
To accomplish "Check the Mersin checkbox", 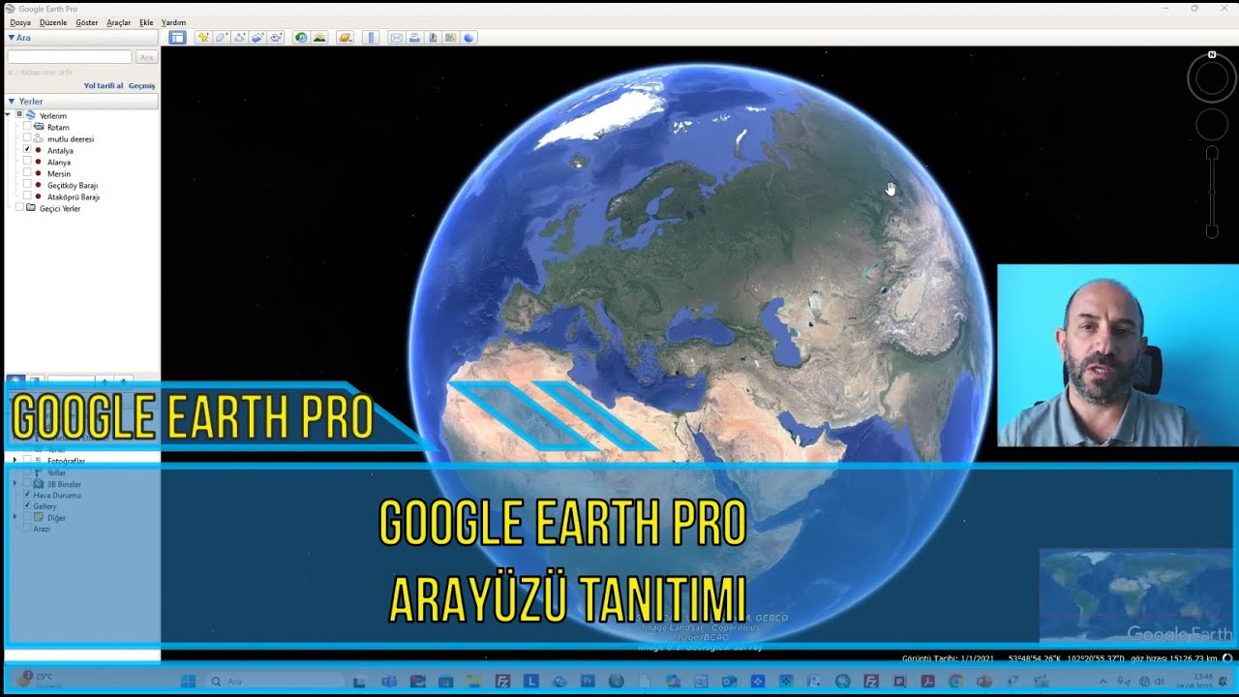I will tap(27, 173).
